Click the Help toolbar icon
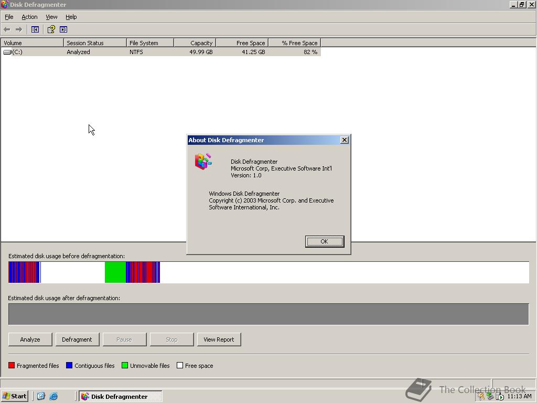This screenshot has height=403, width=537. pyautogui.click(x=51, y=29)
